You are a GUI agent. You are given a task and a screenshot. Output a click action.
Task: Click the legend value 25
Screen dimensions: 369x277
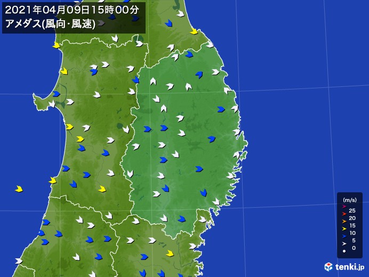coord(352,211)
